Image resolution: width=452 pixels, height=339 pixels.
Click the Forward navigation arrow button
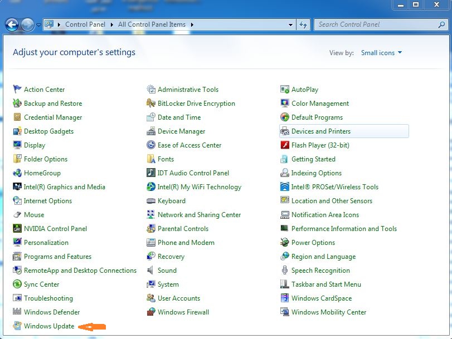coord(28,24)
